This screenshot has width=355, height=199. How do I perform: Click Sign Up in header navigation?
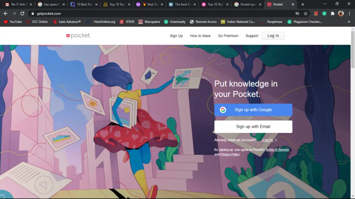(176, 36)
